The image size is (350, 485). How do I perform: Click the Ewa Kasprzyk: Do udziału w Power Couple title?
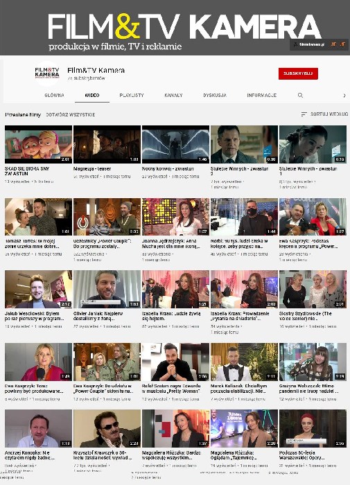pyautogui.click(x=103, y=389)
